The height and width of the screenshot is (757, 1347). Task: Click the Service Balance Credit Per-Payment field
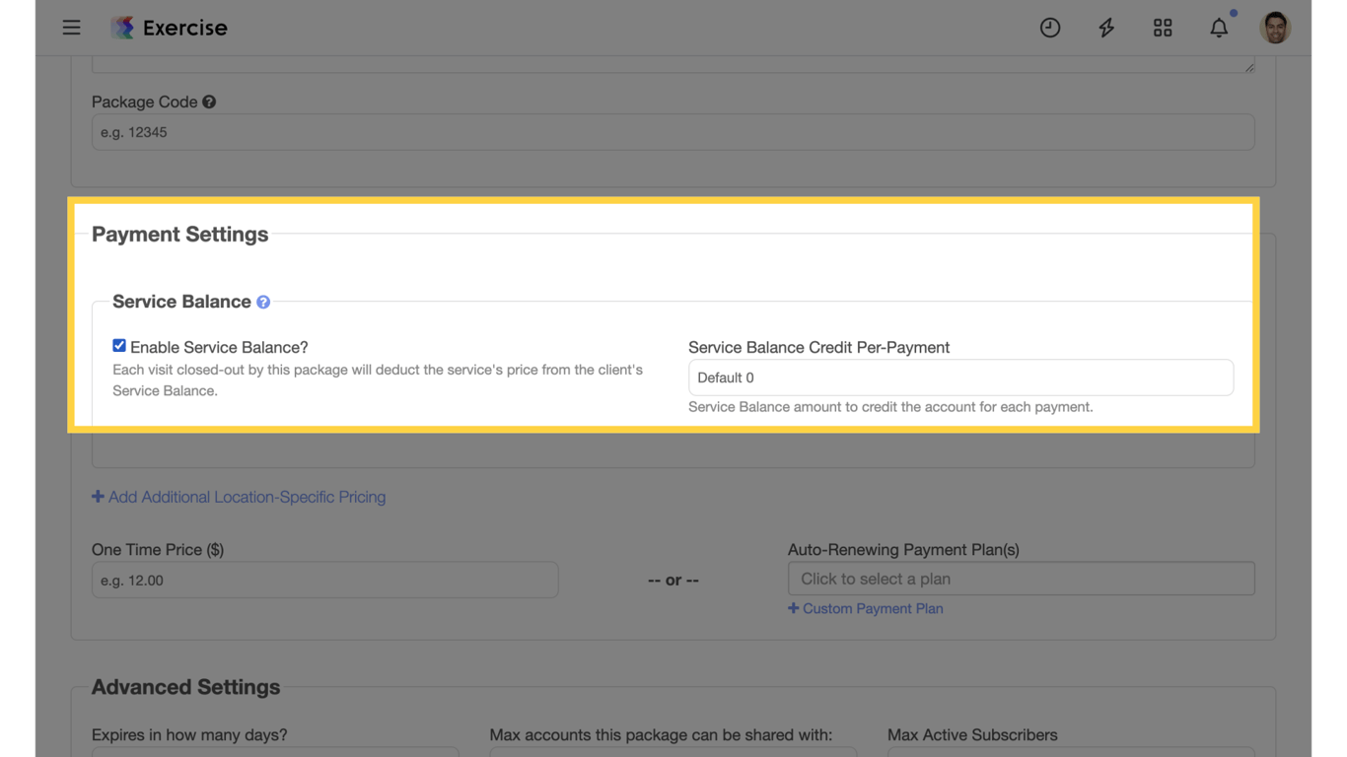(960, 378)
